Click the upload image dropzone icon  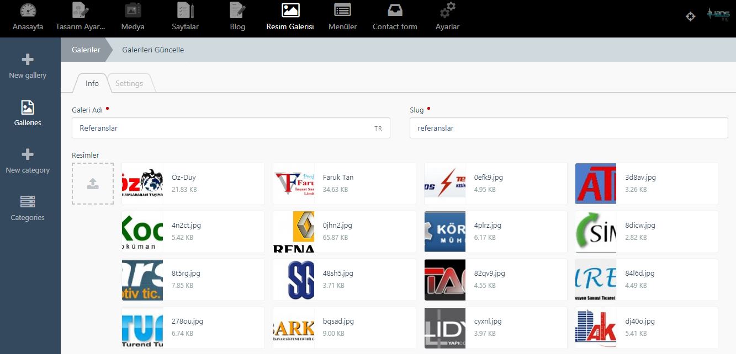pyautogui.click(x=93, y=184)
